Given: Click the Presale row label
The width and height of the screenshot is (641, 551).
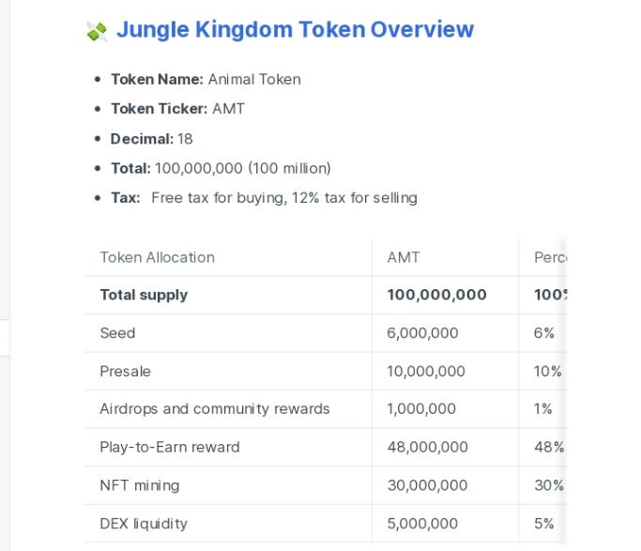Looking at the screenshot, I should (x=125, y=372).
